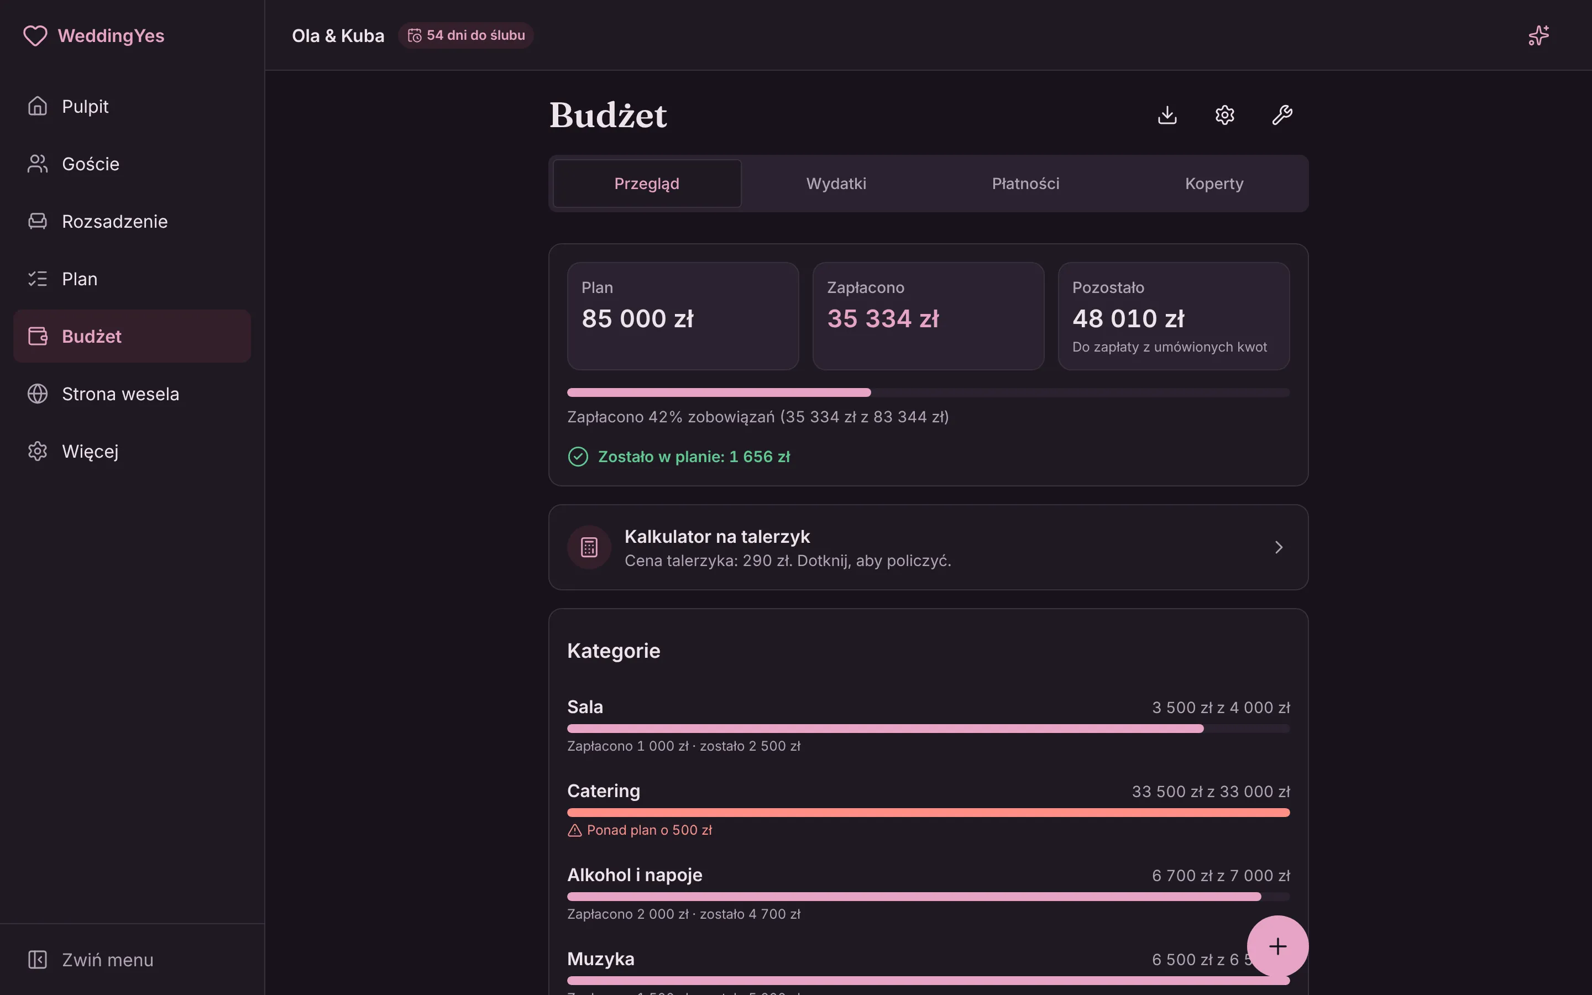The width and height of the screenshot is (1592, 995).
Task: Click the warning triangle next to Ponad plan
Action: pyautogui.click(x=574, y=830)
